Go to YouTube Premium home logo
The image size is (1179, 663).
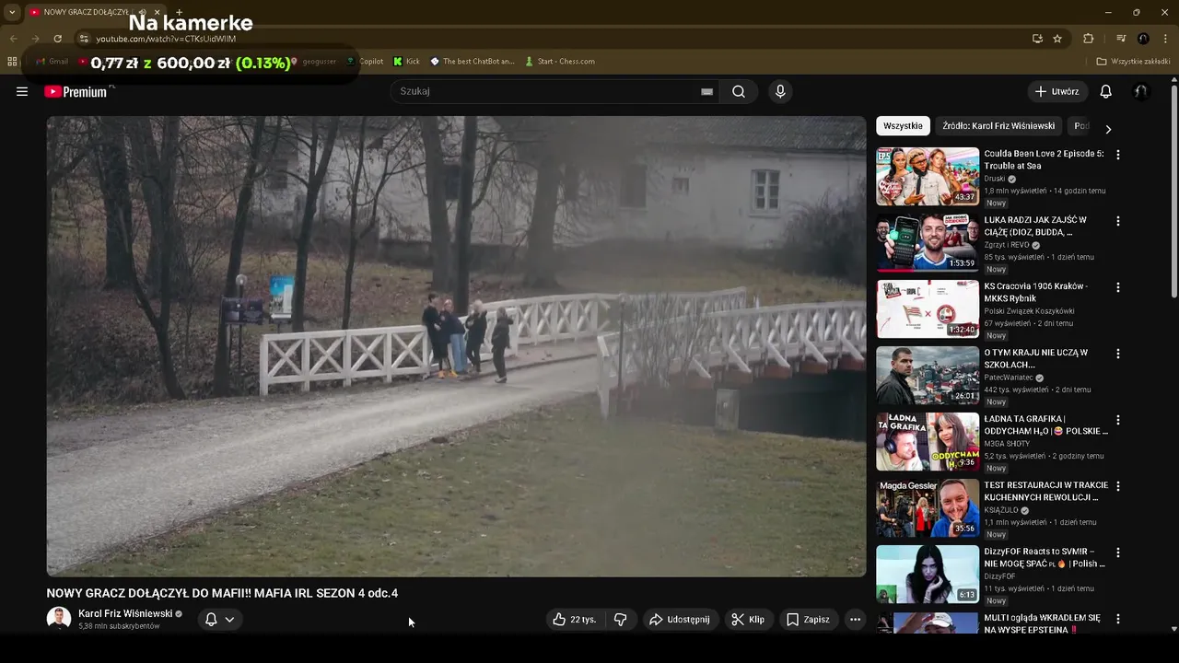(77, 91)
